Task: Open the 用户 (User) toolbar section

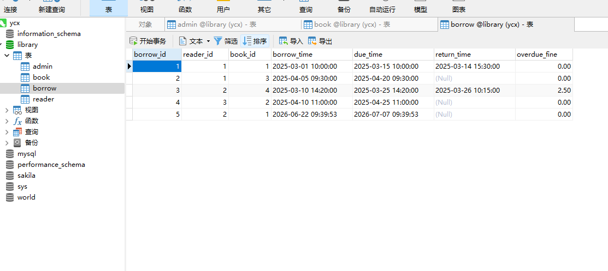Action: coord(223,8)
